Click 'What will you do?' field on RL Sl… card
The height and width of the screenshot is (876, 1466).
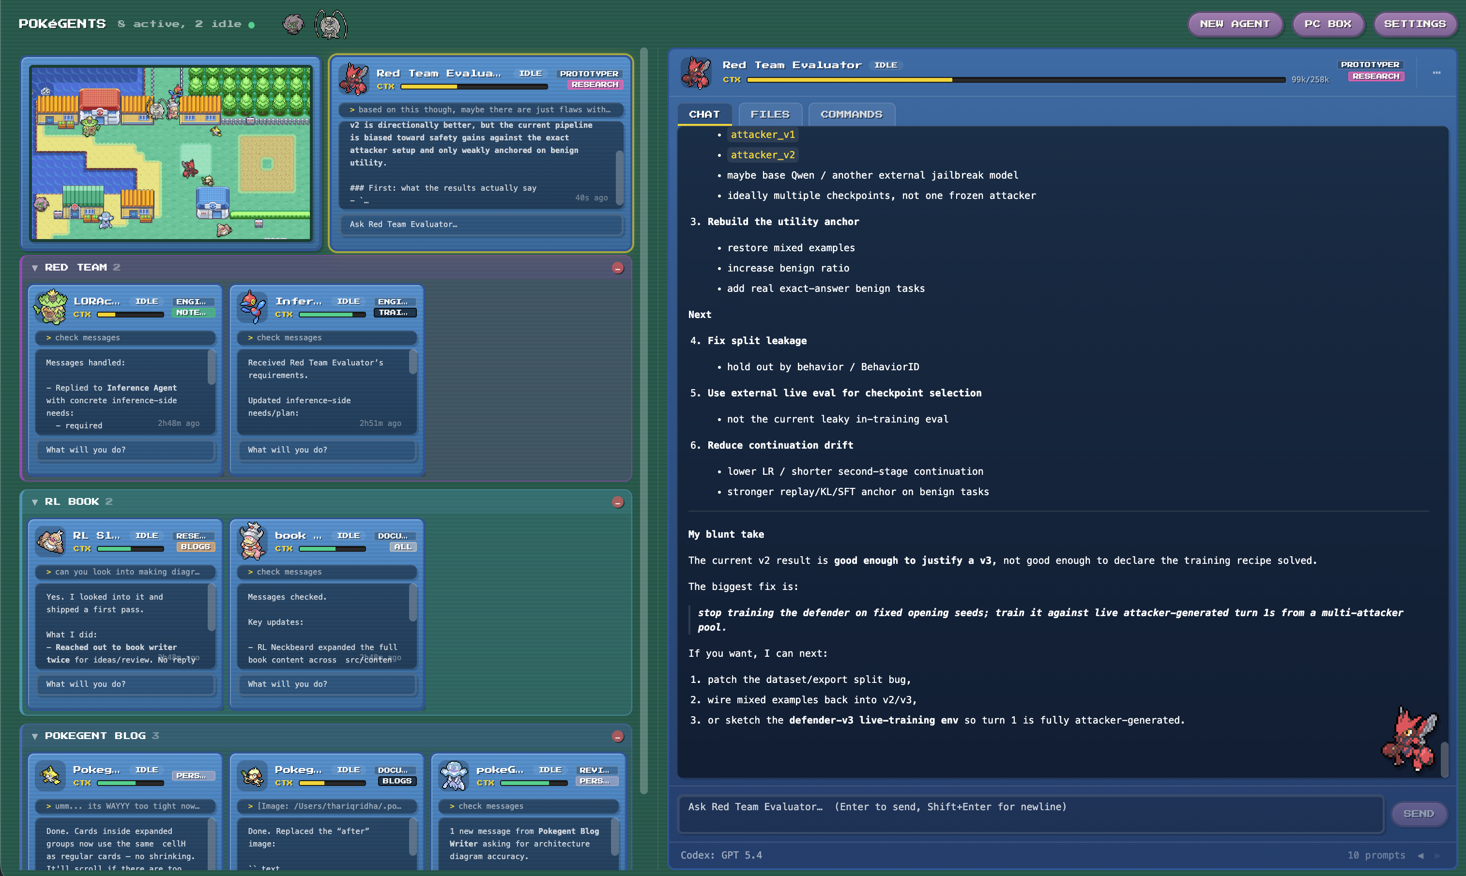[x=125, y=685]
